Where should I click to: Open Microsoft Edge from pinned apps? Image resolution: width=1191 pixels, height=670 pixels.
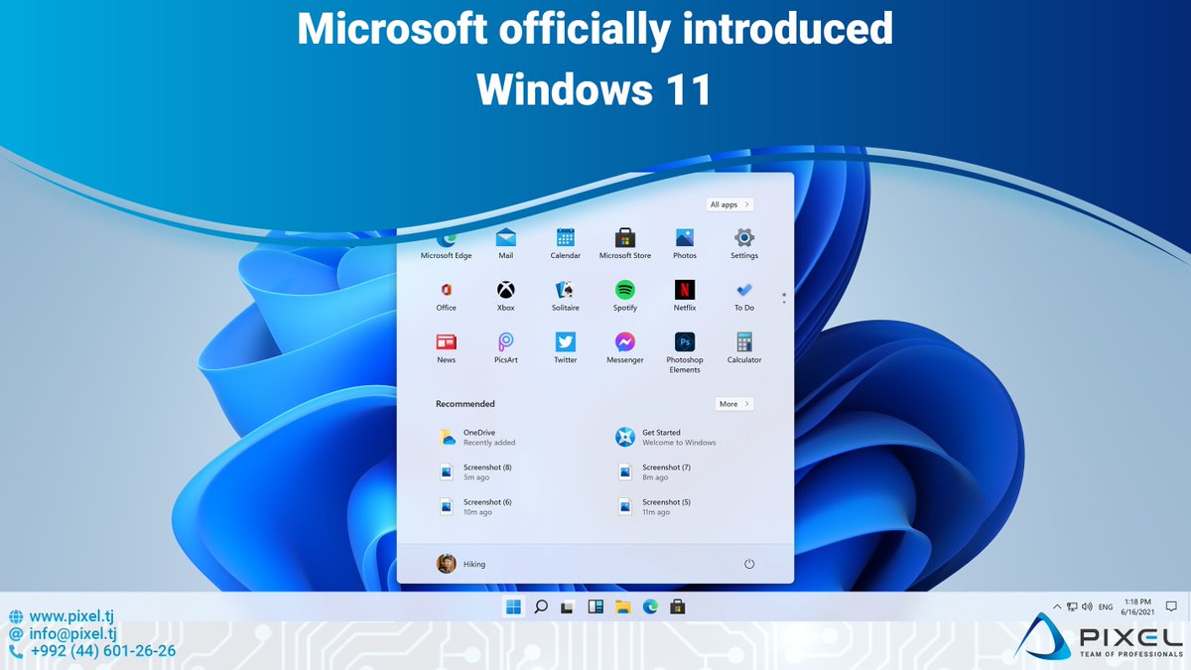point(447,244)
